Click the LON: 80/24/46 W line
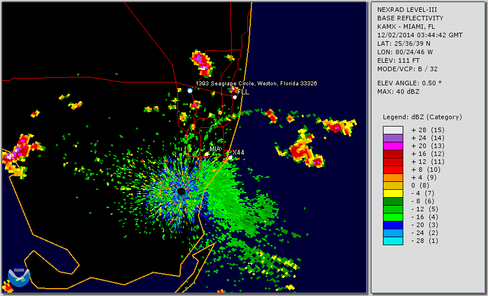Image resolution: width=488 pixels, height=296 pixels. pos(405,52)
